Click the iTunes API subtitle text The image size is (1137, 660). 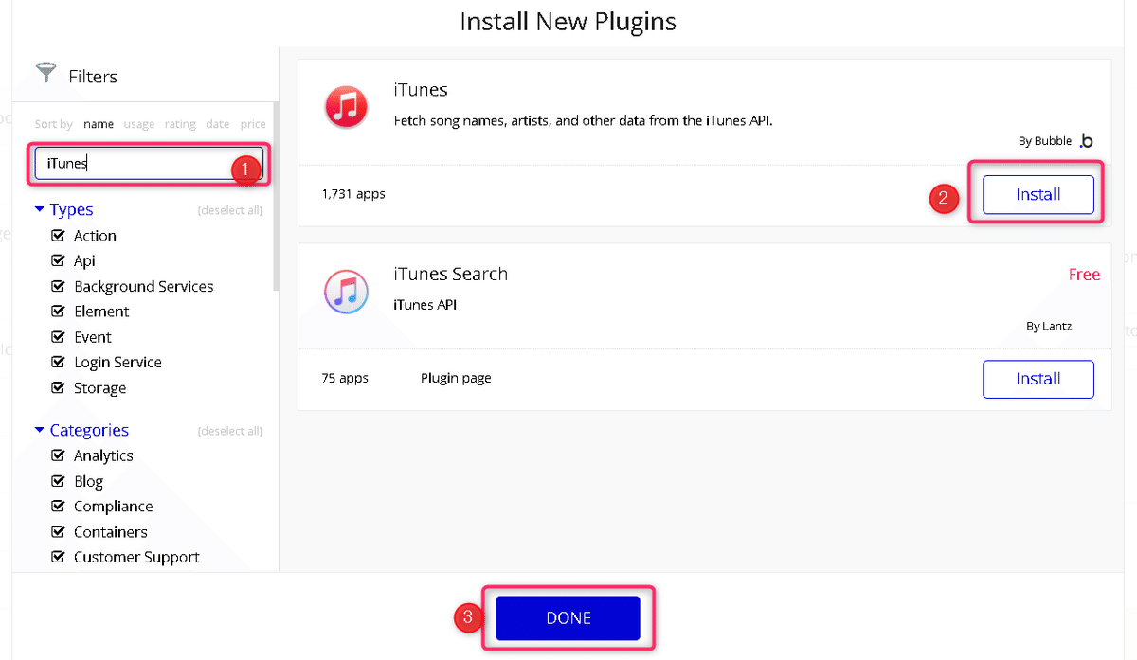tap(425, 305)
